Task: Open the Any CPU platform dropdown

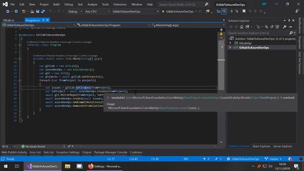Action: click(x=97, y=11)
